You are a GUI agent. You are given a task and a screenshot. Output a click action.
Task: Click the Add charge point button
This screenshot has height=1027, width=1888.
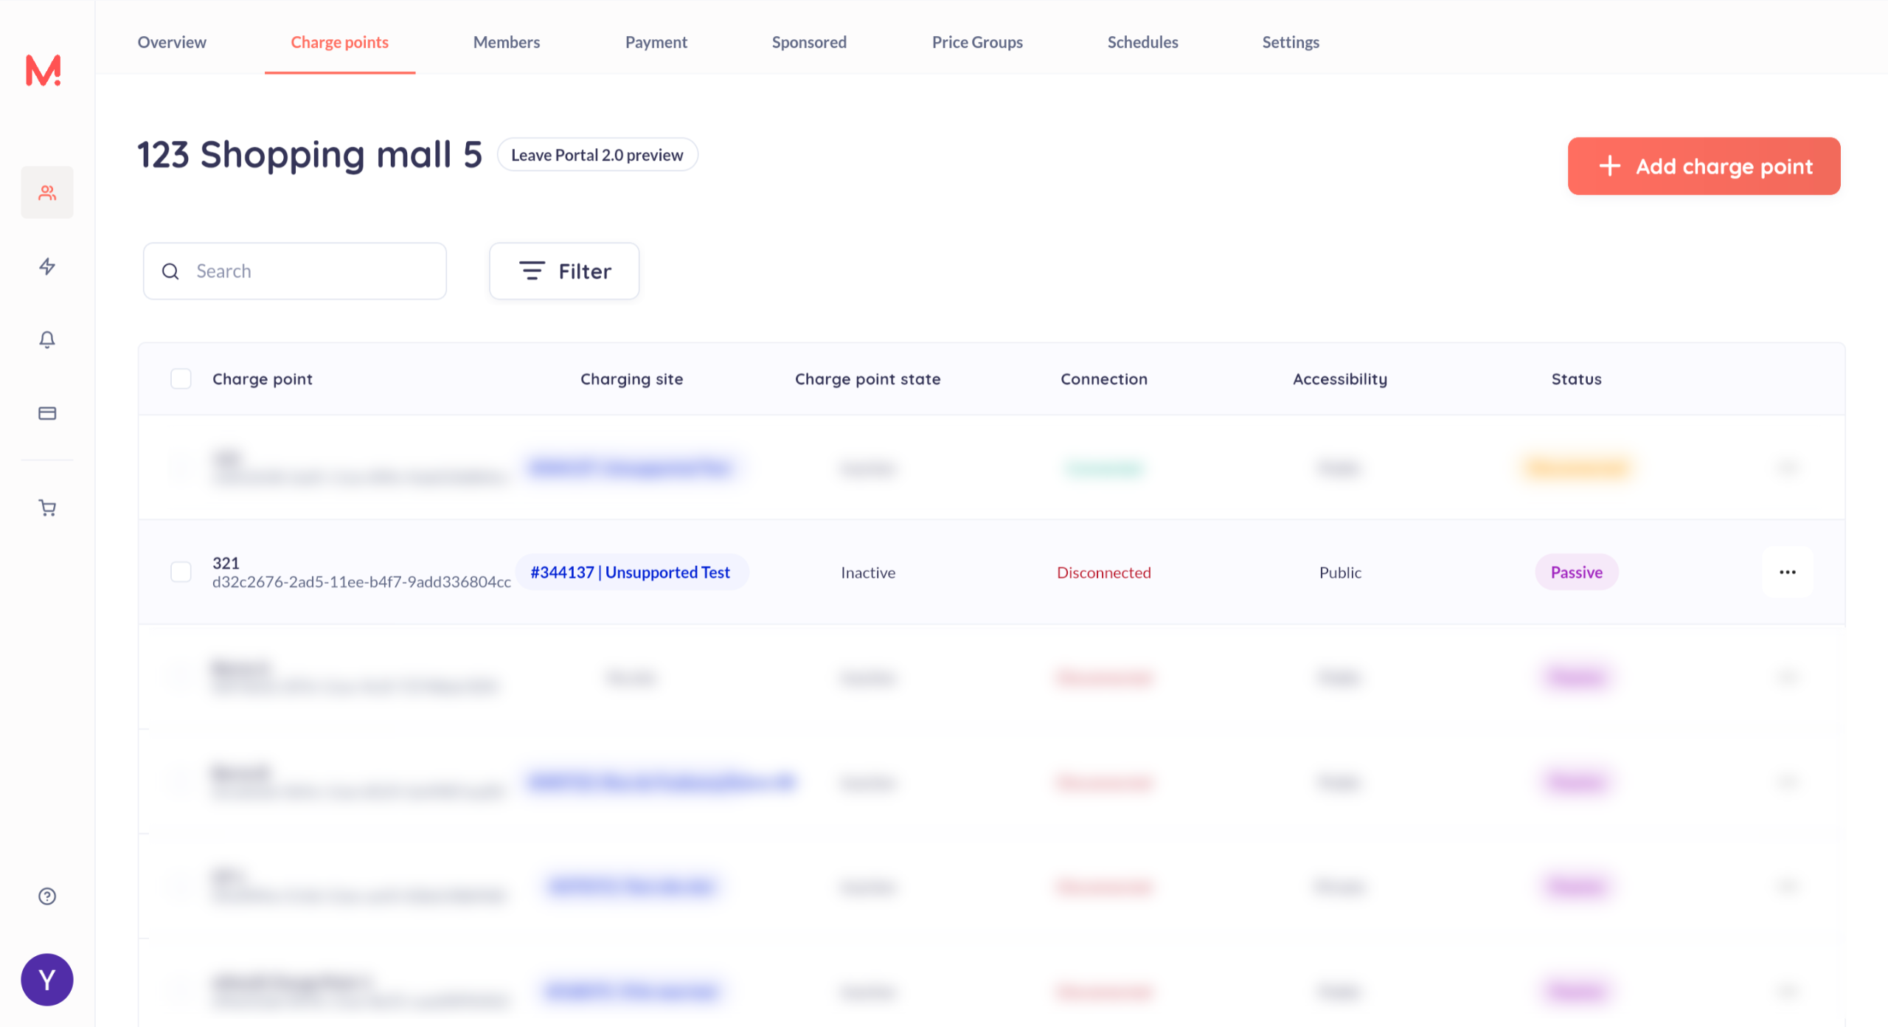tap(1704, 166)
